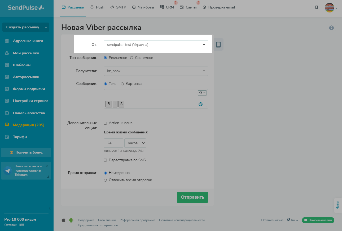Click the Авторассылки sidebar icon

(x=7, y=77)
